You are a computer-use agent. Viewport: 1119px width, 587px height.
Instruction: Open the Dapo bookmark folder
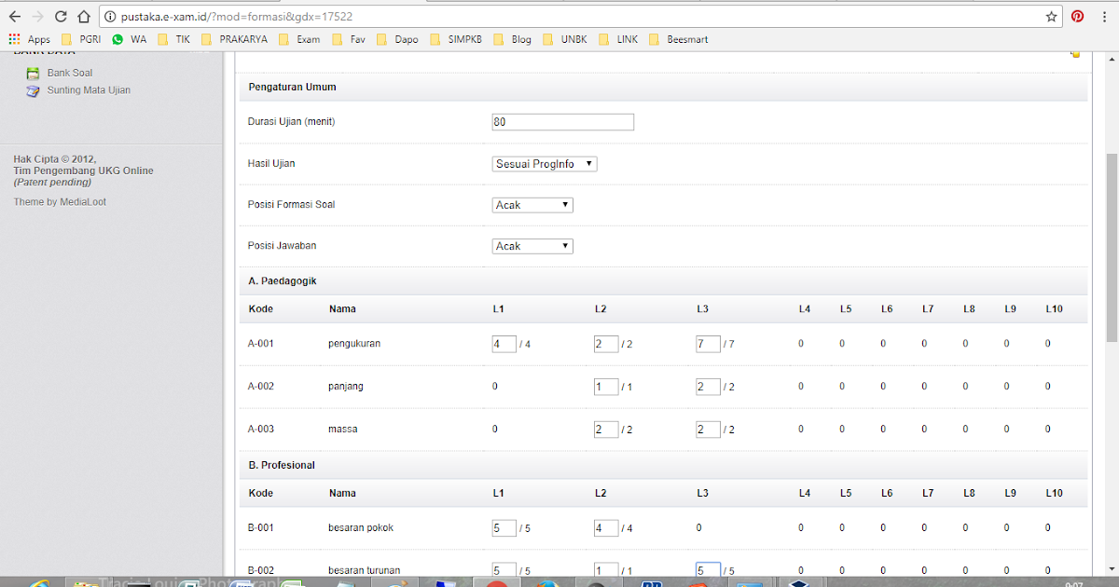click(x=398, y=39)
